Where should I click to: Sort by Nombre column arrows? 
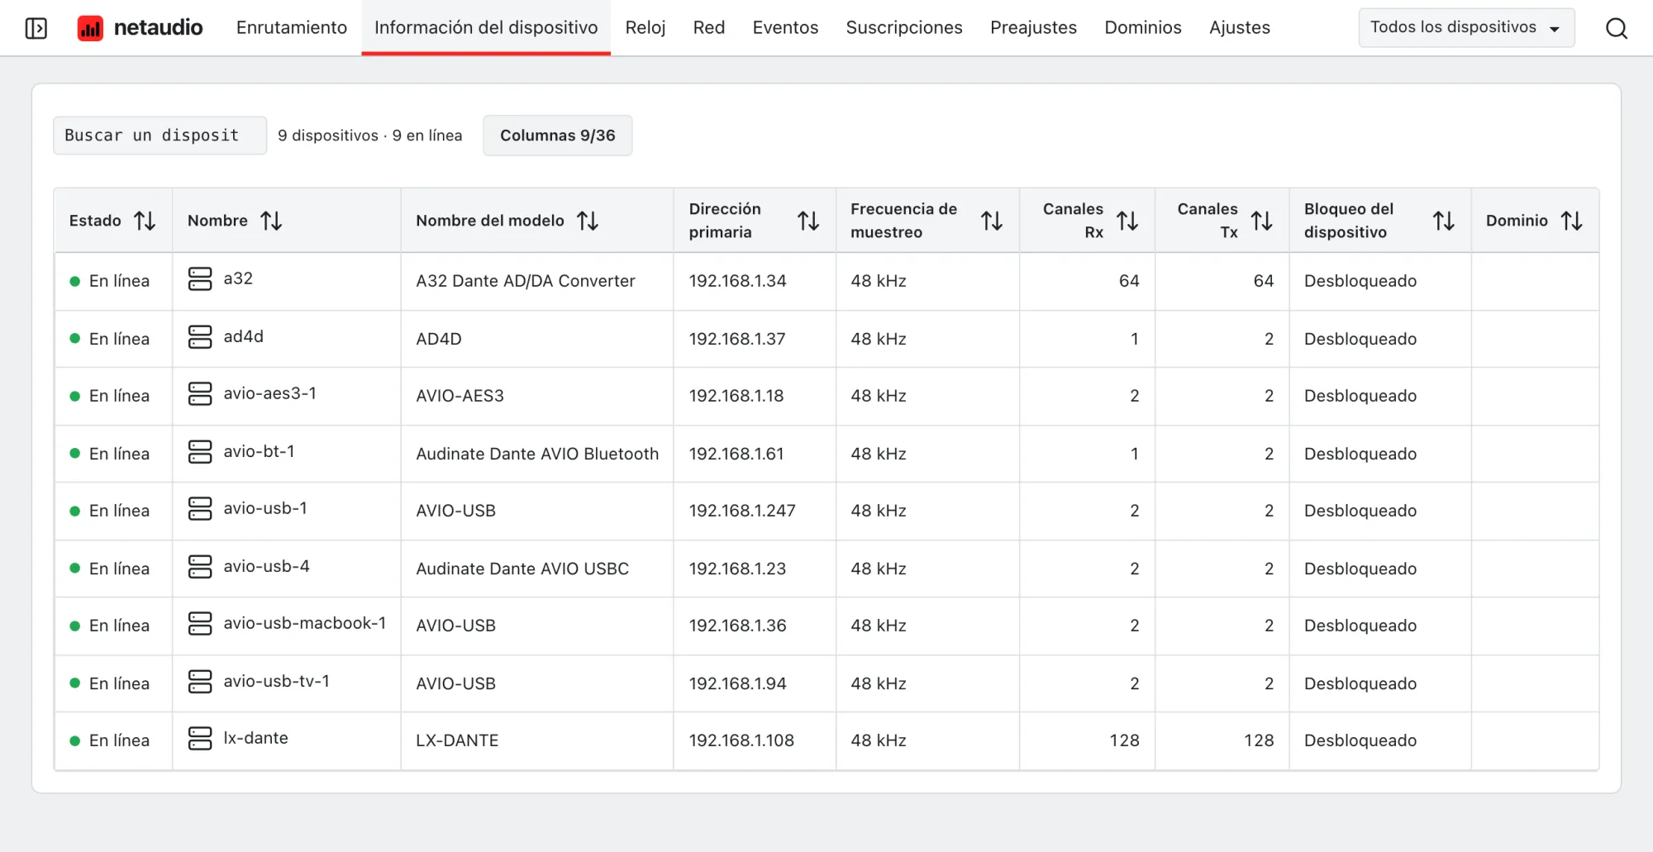click(x=271, y=221)
